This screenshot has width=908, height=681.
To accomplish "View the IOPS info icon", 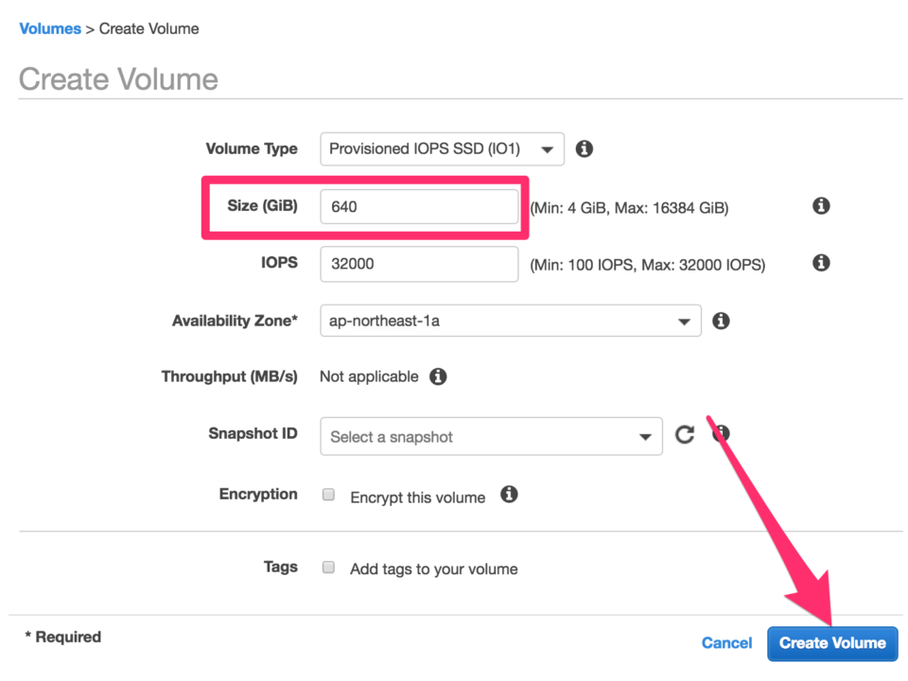I will [821, 264].
